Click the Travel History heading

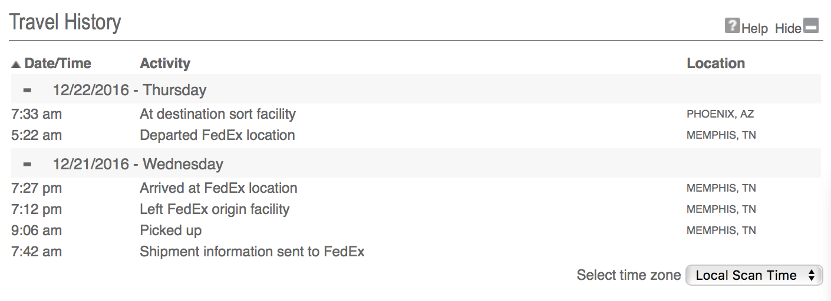click(x=65, y=22)
